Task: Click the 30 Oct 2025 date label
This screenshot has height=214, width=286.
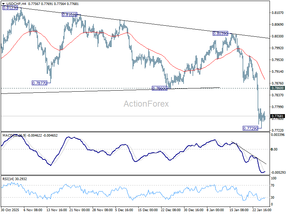Action: 10,210
